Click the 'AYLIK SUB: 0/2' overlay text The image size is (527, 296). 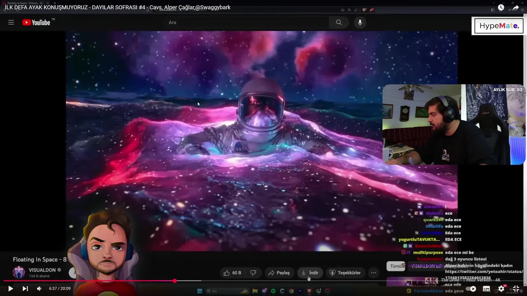508,90
